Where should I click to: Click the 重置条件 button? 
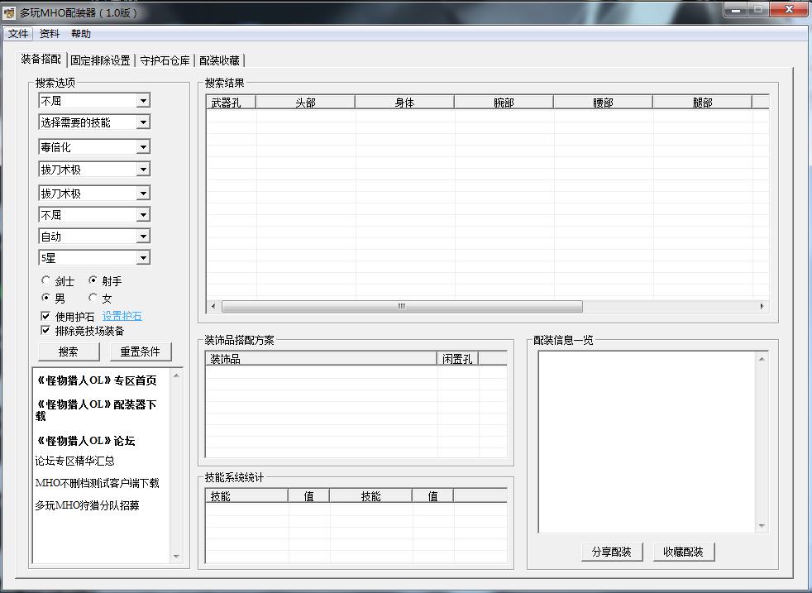pos(141,351)
